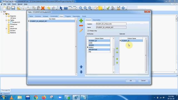Screen dimensions: 178x100
Task: Click the Open project toolbar icon
Action: click(x=9, y=8)
